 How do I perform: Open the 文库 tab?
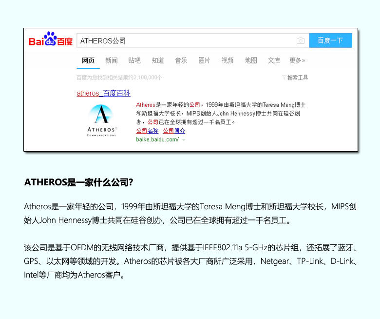(x=274, y=60)
